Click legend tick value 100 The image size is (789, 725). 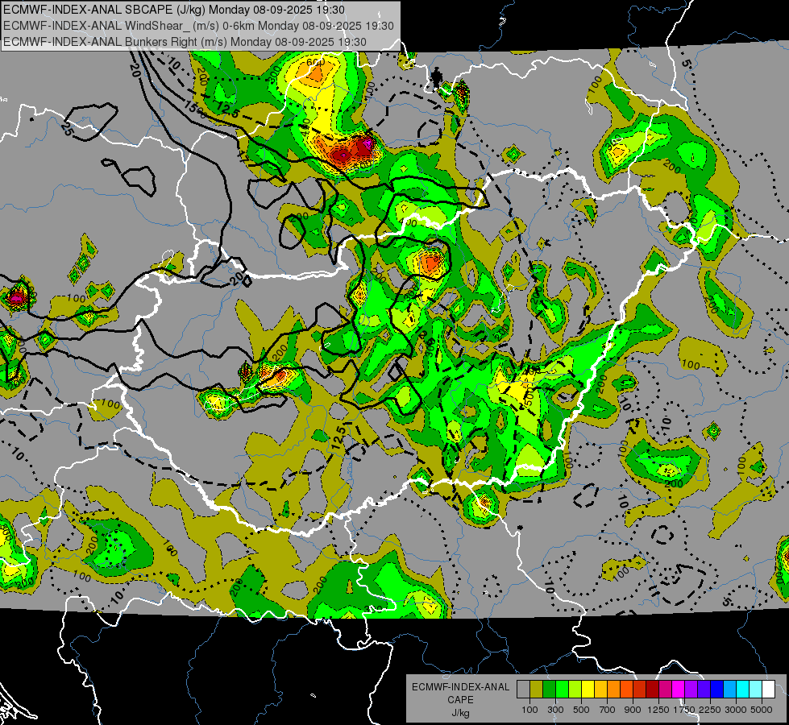529,710
